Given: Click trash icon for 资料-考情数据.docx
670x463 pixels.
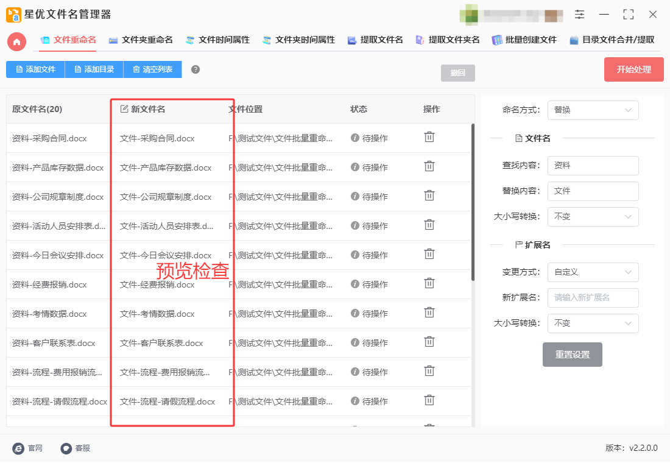Looking at the screenshot, I should click(429, 313).
